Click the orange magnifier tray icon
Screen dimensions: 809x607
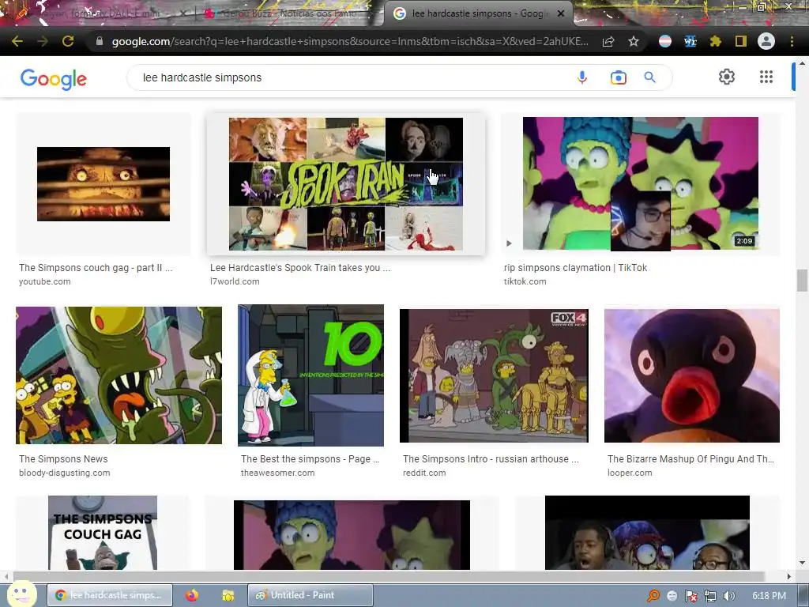click(653, 596)
